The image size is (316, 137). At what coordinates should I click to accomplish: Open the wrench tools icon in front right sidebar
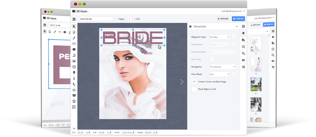(243, 67)
